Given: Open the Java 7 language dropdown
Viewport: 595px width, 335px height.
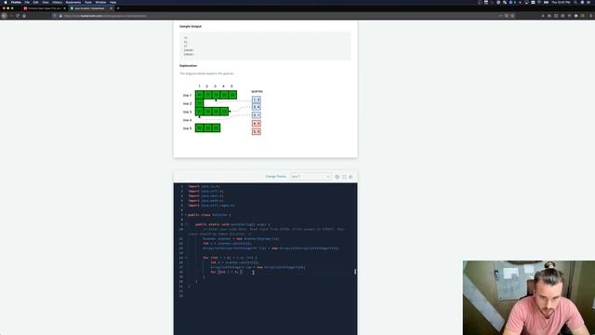Looking at the screenshot, I should coord(310,177).
